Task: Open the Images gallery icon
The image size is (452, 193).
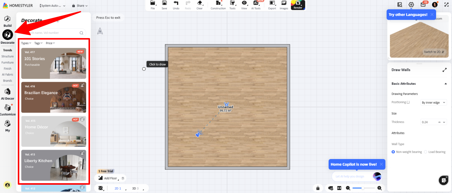Action: pos(284,3)
